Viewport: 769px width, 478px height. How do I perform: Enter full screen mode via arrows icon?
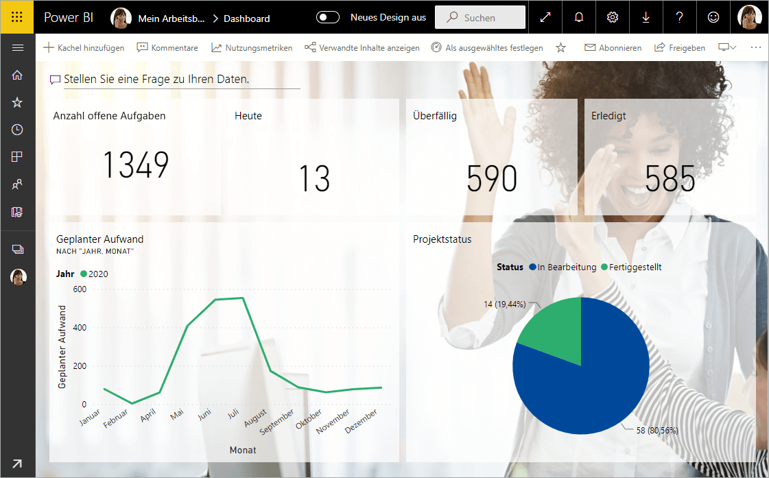[545, 17]
